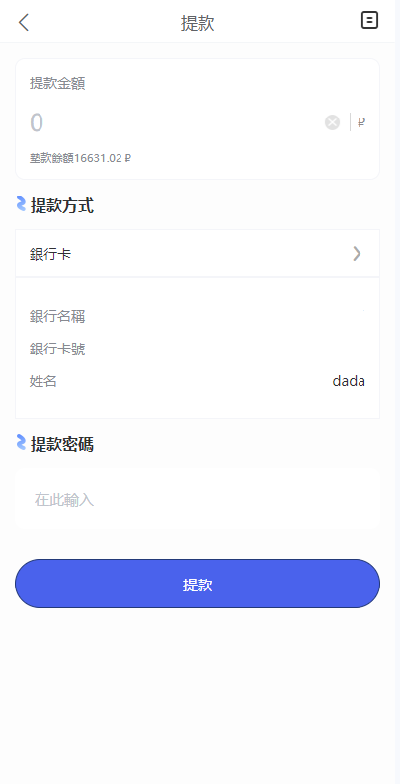Open the 銀行卡 withdrawal method selector
The width and height of the screenshot is (400, 784).
click(x=198, y=254)
